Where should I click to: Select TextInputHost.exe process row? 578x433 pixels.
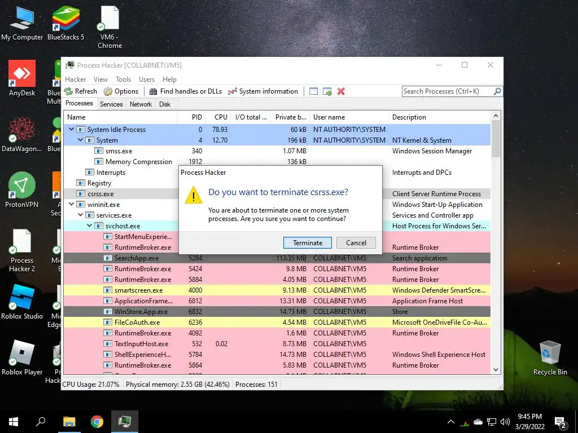[x=277, y=343]
